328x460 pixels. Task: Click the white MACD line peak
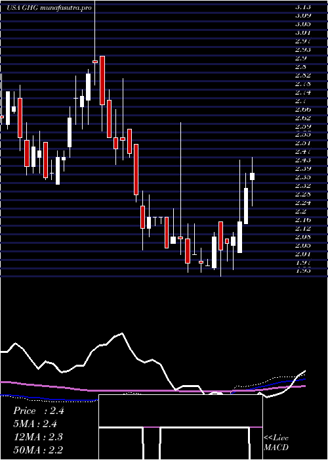122,333
